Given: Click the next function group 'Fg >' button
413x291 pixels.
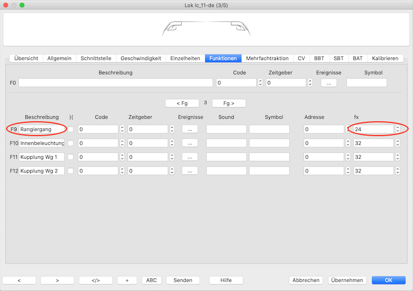Looking at the screenshot, I should point(229,103).
